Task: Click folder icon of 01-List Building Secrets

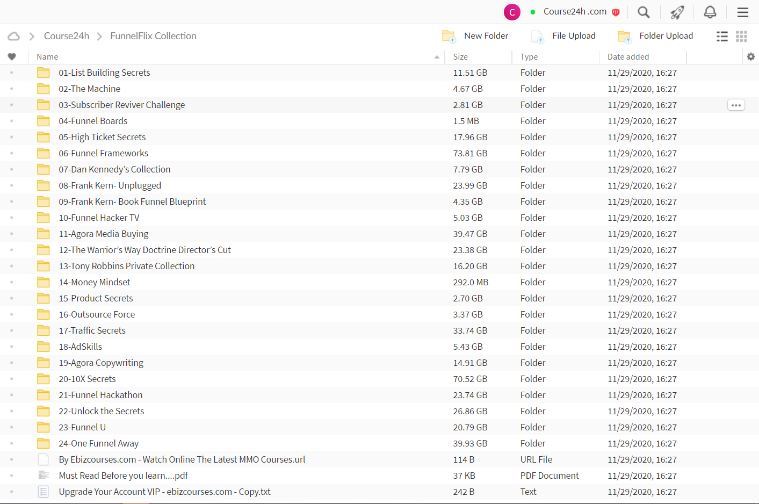Action: click(44, 73)
